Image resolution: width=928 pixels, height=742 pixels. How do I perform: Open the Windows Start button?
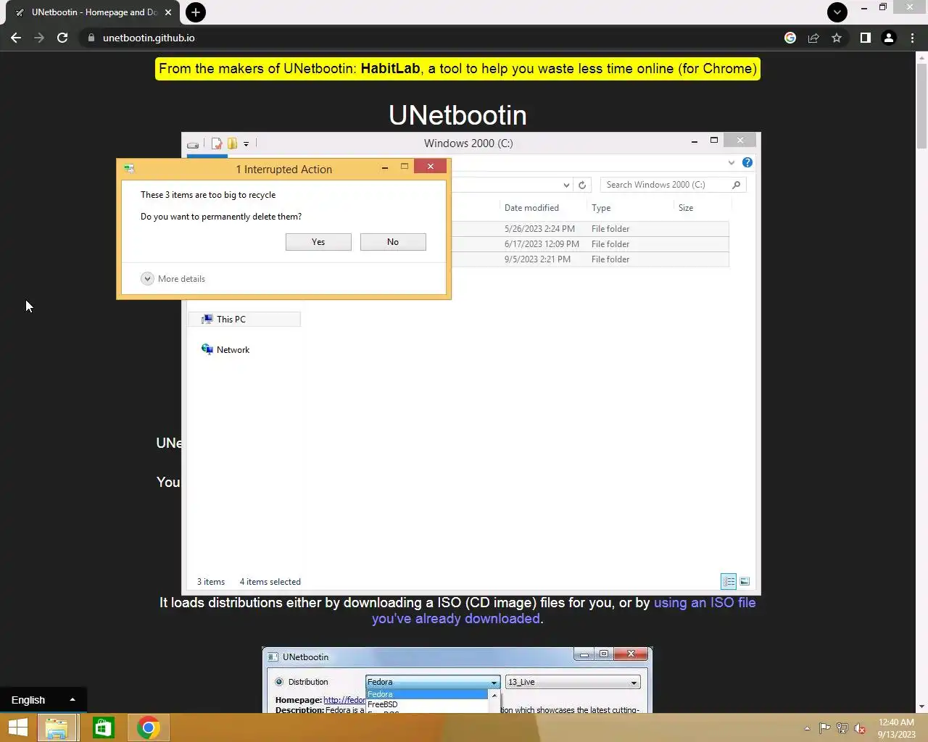pos(18,728)
